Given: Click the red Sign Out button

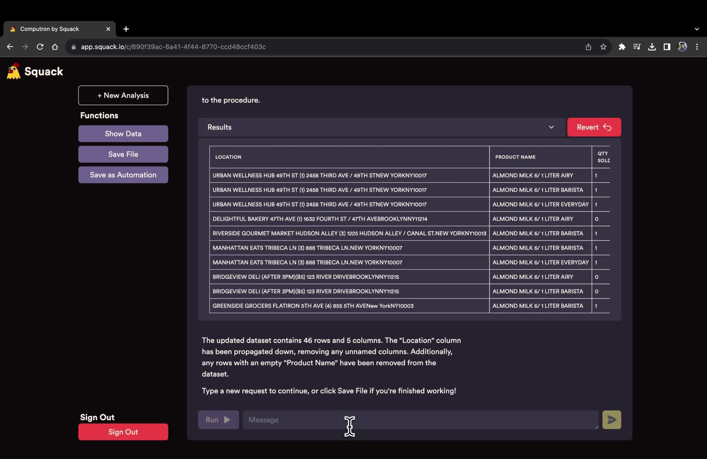Looking at the screenshot, I should [x=123, y=432].
